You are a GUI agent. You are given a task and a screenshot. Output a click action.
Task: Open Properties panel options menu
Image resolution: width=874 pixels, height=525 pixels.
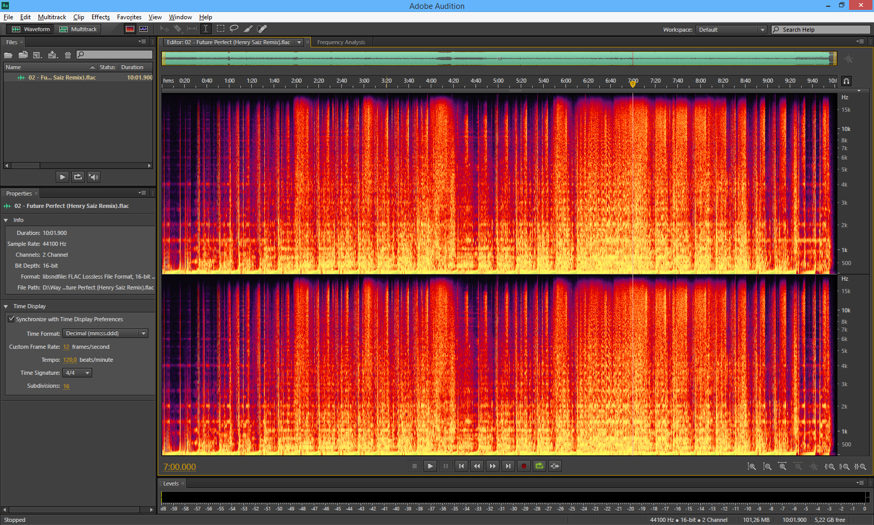tap(142, 193)
